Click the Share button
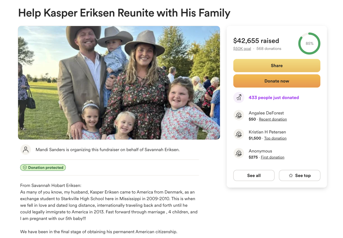This screenshot has height=238, width=343. coord(277,66)
